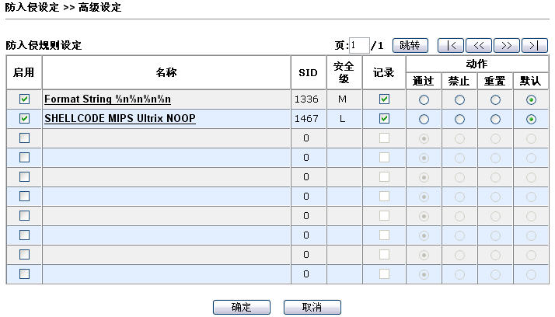The image size is (555, 317).
Task: Select 禁止 action for Format String rule
Action: point(459,99)
